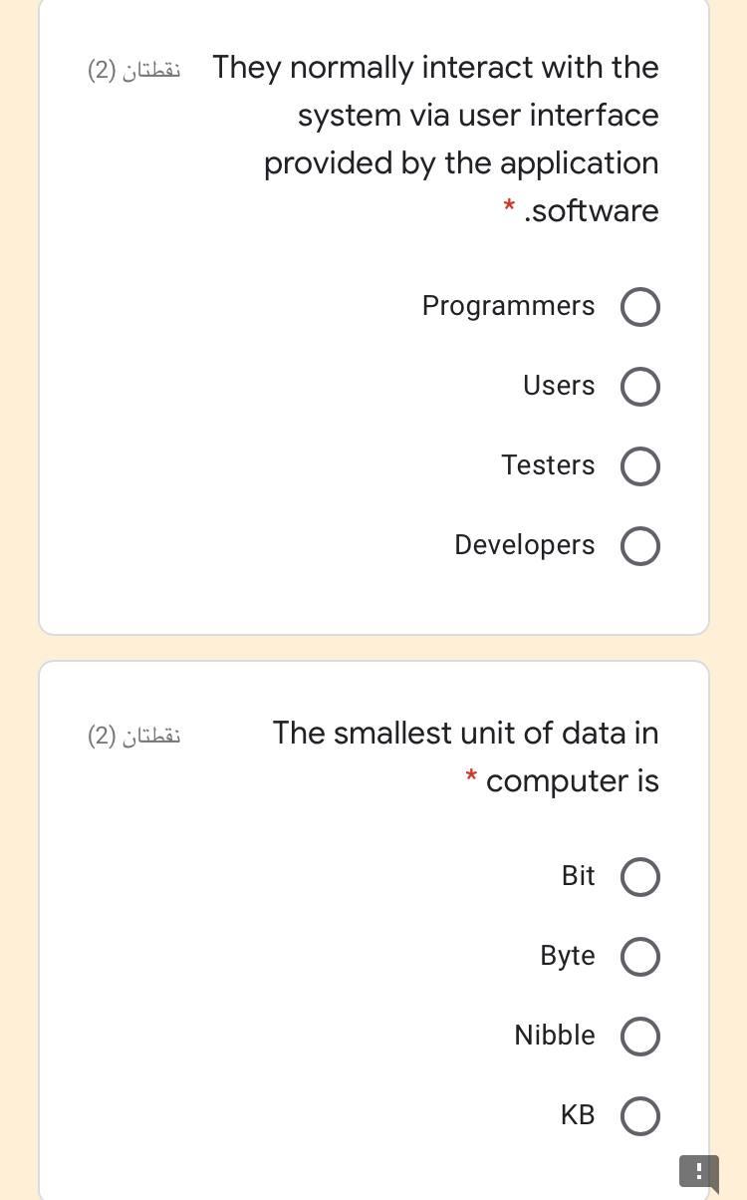Select the Users radio button

640,387
